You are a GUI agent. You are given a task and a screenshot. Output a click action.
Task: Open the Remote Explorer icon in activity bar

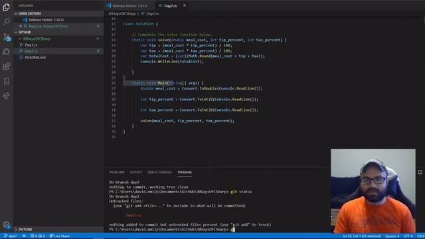point(6,81)
